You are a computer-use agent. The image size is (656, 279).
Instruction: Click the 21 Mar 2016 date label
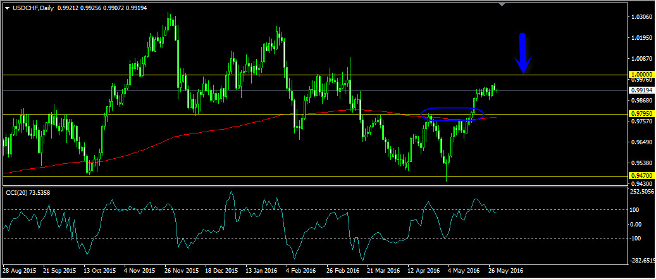pos(383,271)
